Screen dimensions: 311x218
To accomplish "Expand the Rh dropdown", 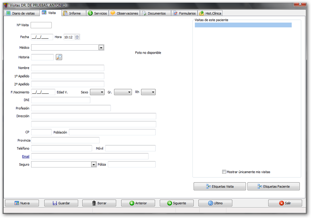I will (152, 92).
